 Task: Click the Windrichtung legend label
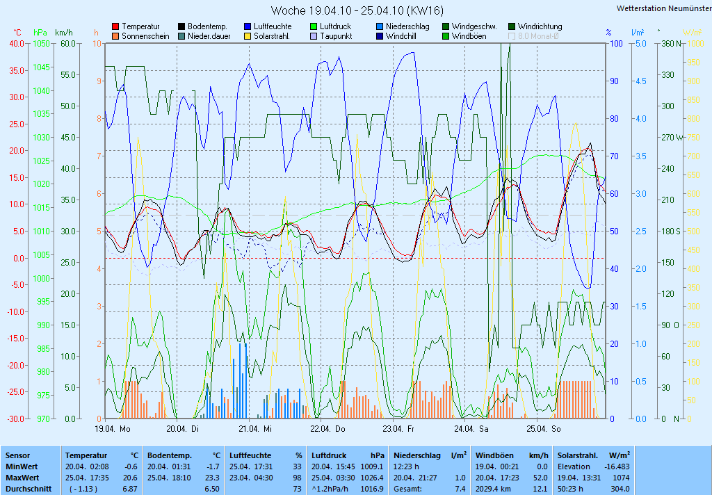coord(540,26)
